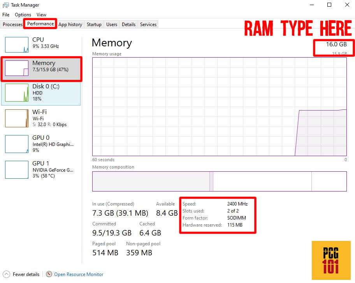Click the 514 MB paged pool value

coord(105,253)
